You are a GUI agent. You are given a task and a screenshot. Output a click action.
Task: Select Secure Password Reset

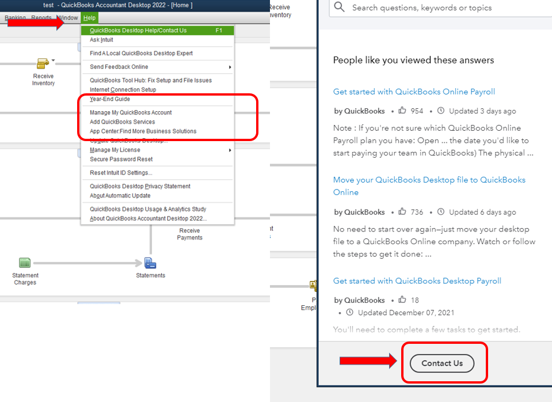pyautogui.click(x=157, y=160)
